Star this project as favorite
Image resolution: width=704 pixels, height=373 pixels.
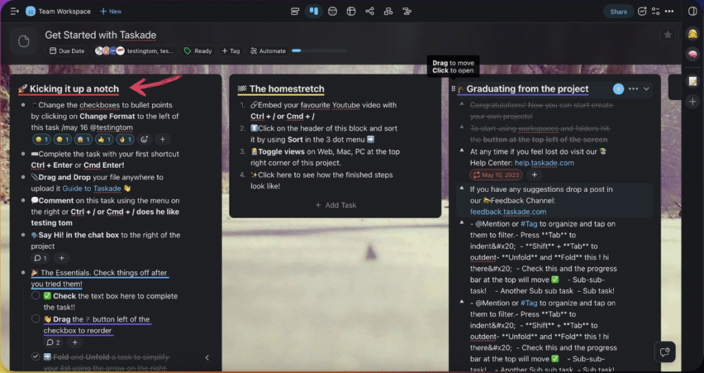point(668,34)
